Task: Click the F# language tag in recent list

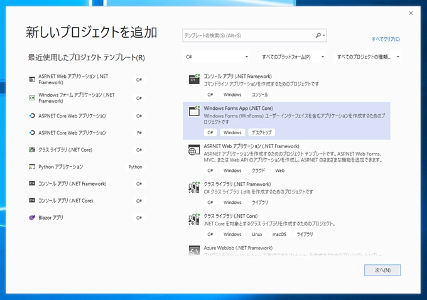Action: (x=139, y=133)
